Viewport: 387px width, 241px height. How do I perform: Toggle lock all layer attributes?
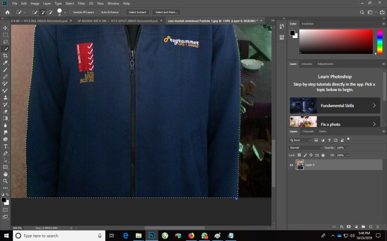click(323, 155)
